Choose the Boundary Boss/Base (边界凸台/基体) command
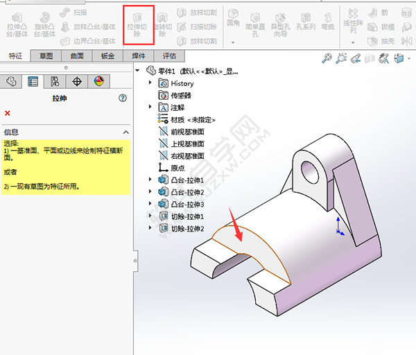 (88, 41)
